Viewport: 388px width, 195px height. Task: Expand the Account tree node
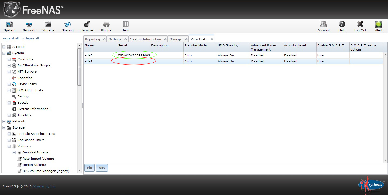pyautogui.click(x=4, y=47)
